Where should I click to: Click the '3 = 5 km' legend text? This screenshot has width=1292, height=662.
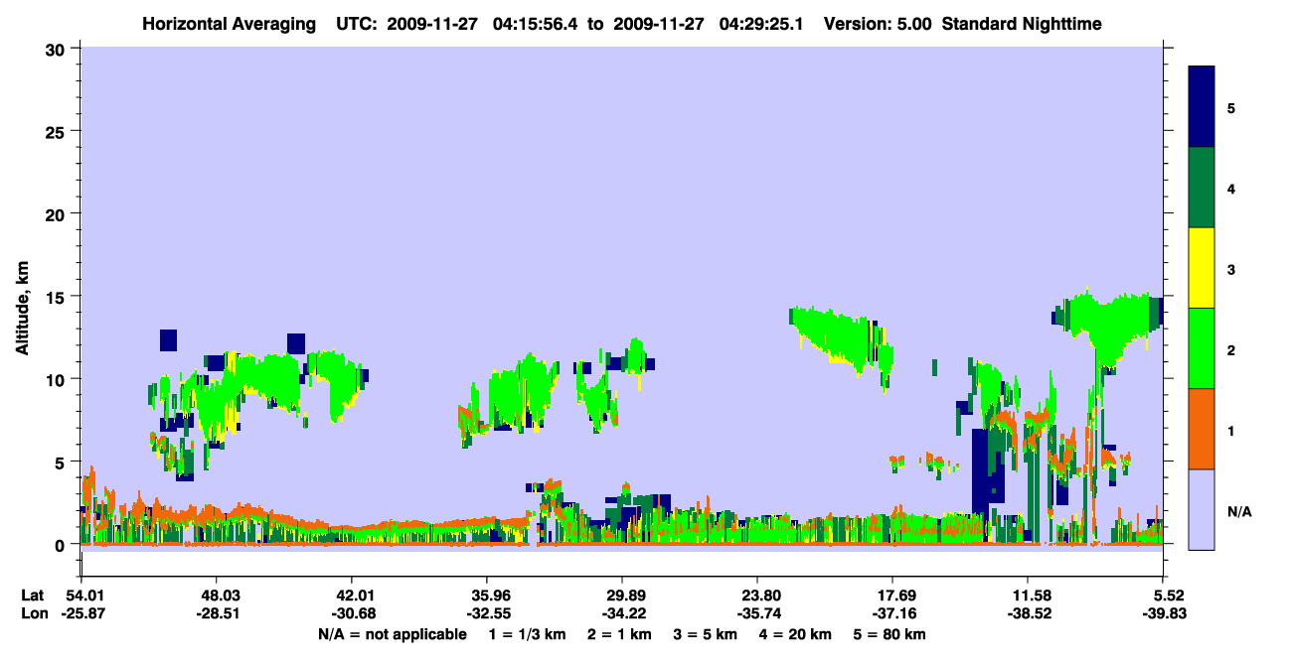[x=708, y=634]
